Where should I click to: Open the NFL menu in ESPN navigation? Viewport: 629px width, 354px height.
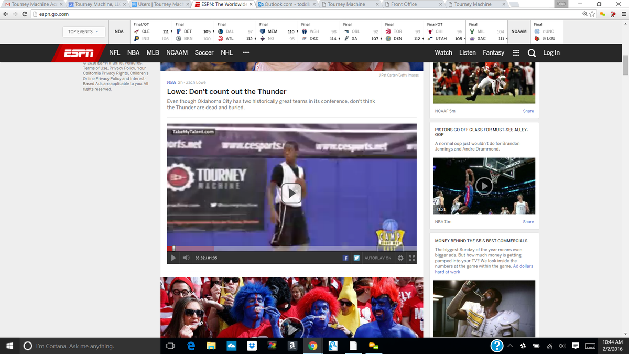pos(115,52)
